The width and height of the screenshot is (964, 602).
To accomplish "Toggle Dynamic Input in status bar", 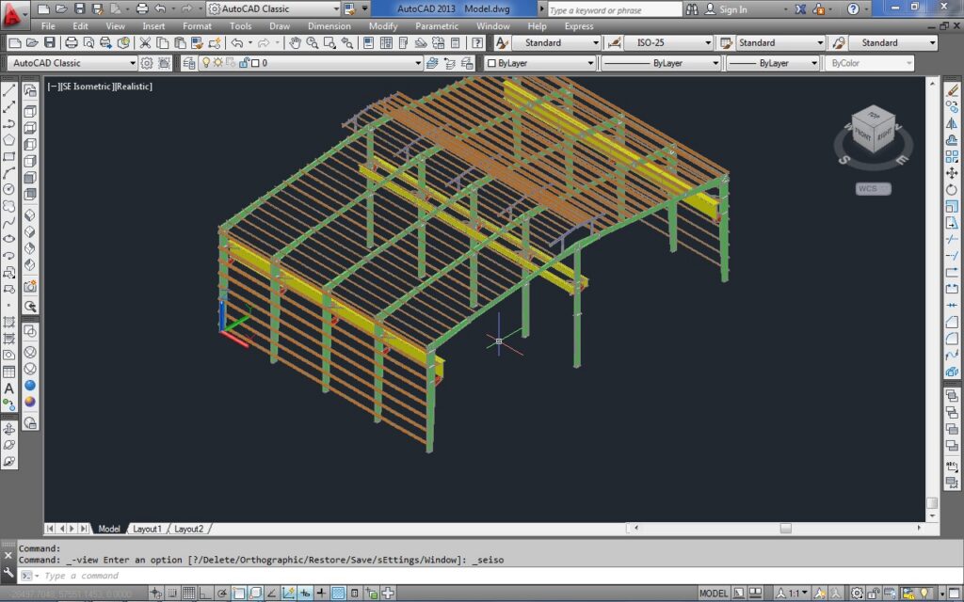I will (x=305, y=594).
